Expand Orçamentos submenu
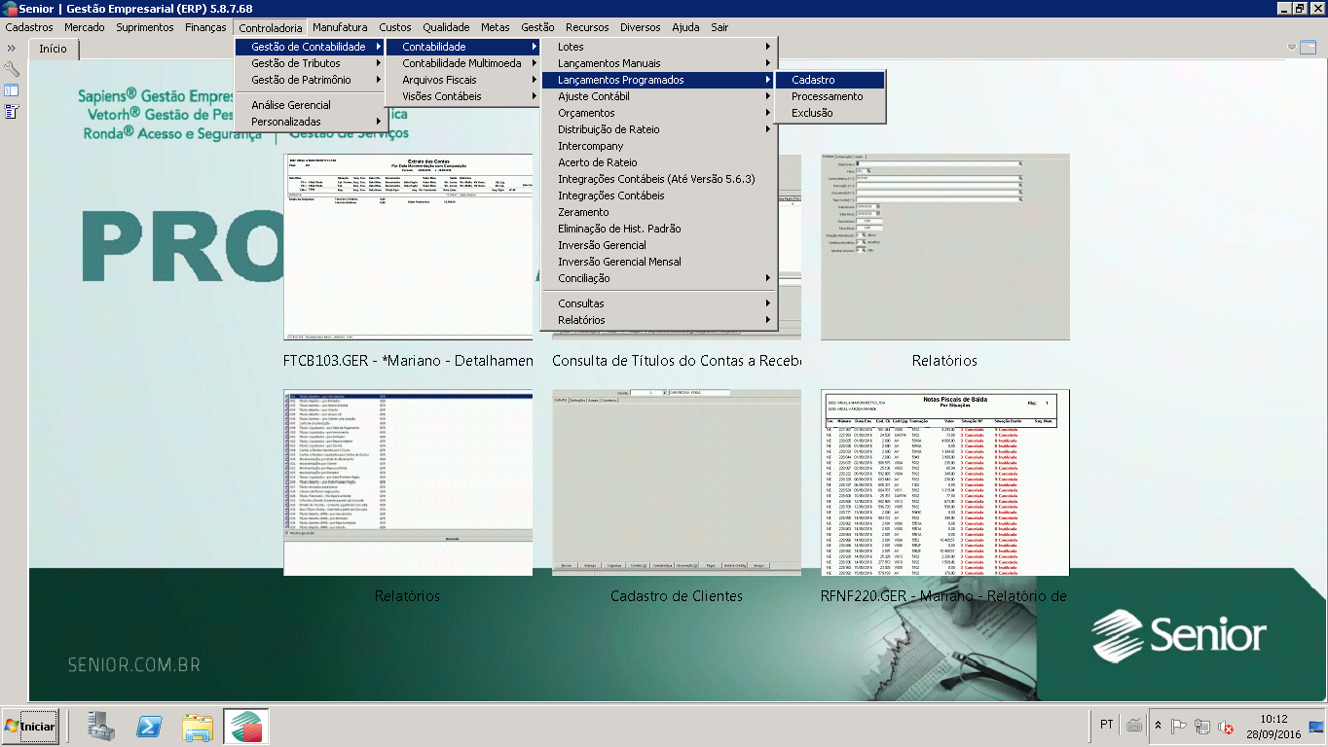Viewport: 1328px width, 747px height. click(x=659, y=113)
